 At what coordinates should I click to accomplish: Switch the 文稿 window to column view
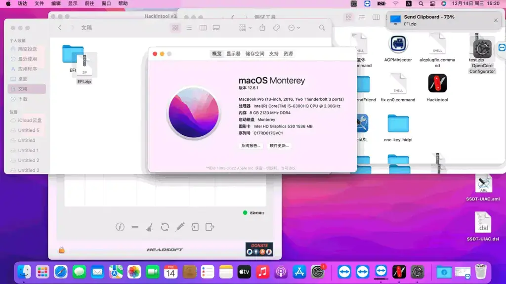pos(203,28)
